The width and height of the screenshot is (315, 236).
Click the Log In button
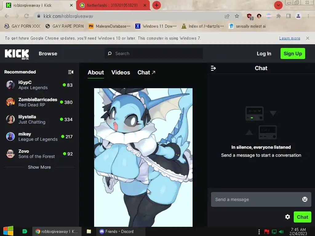[x=264, y=53]
